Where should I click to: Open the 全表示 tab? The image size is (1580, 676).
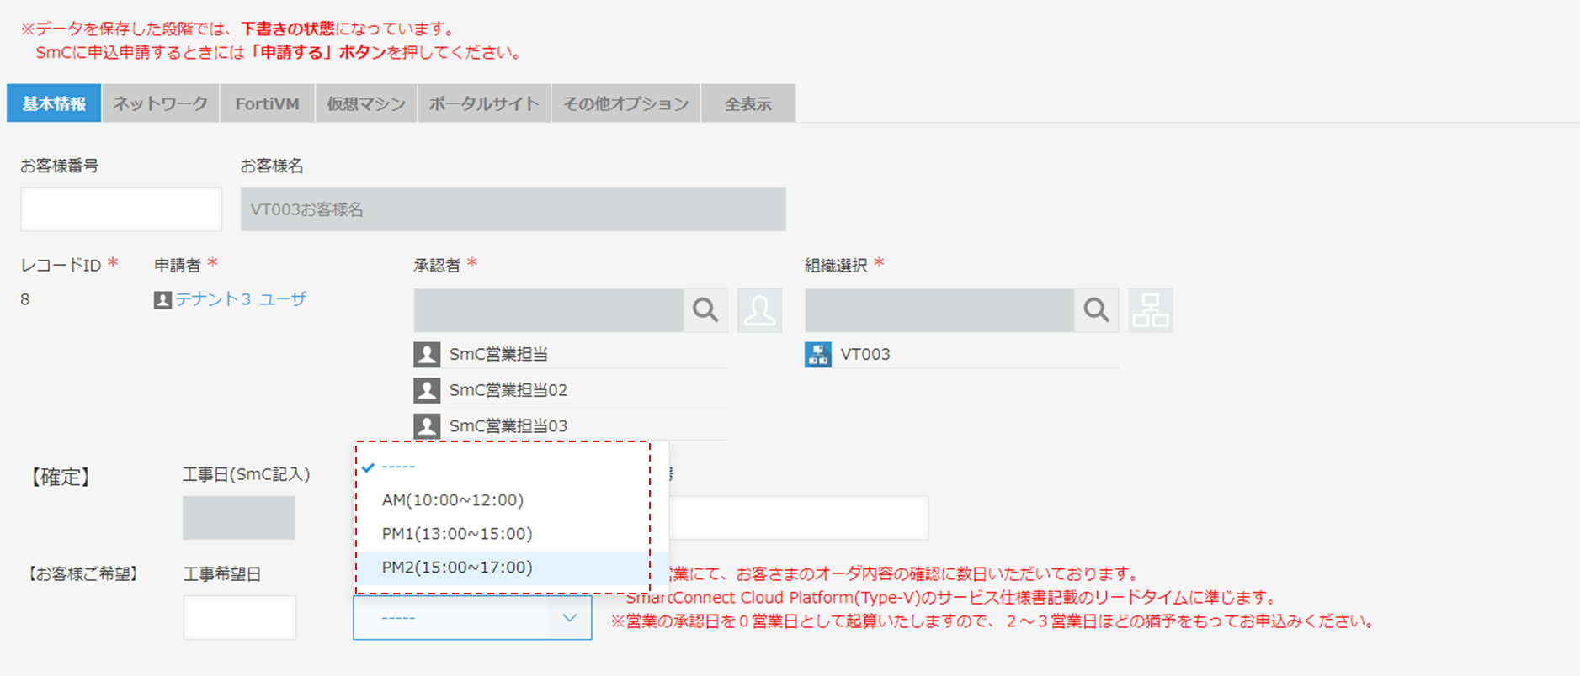click(748, 103)
